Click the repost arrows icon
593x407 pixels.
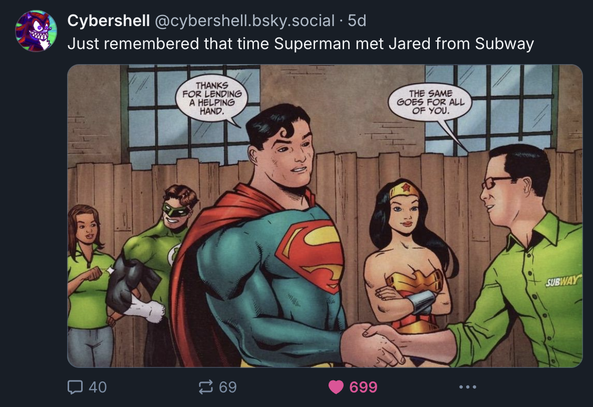[x=206, y=387]
